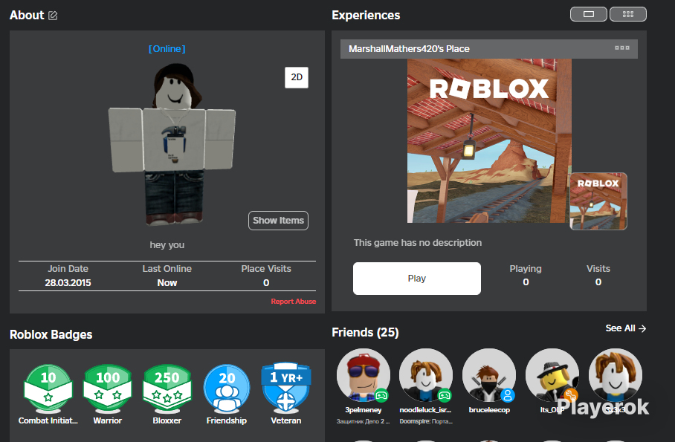Click the 'hey you' bio text

(167, 245)
